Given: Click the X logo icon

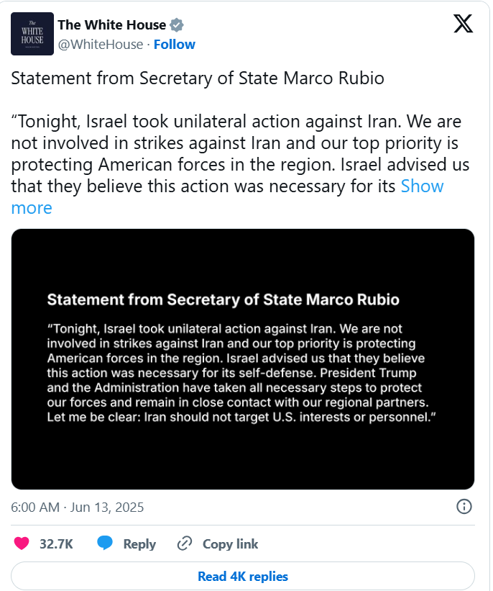Looking at the screenshot, I should pos(463,24).
